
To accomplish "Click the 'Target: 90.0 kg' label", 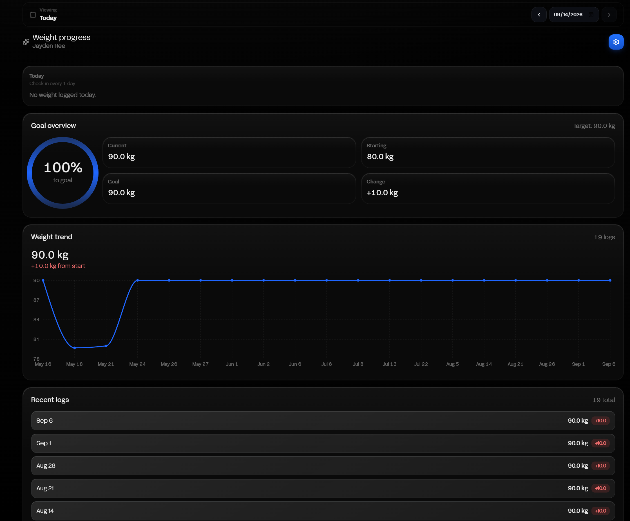I will coord(594,126).
